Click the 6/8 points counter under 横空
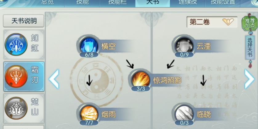The height and width of the screenshot is (129, 258). click(89, 55)
